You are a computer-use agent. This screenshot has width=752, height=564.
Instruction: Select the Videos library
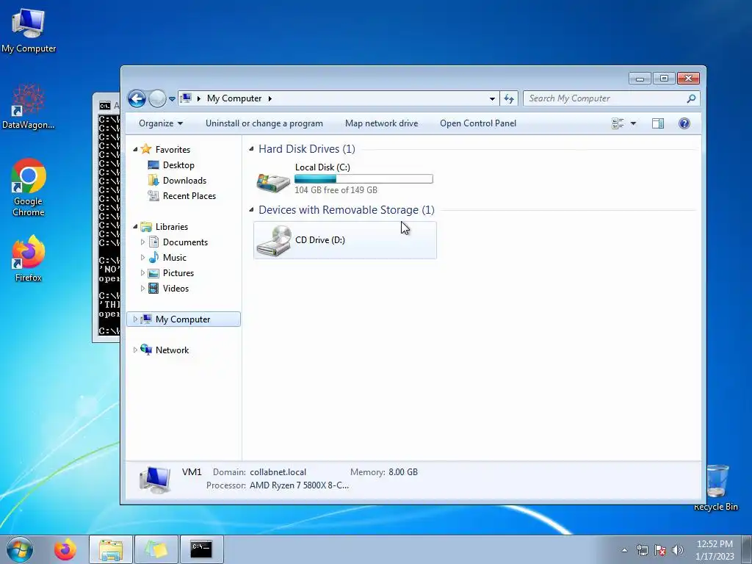coord(176,288)
